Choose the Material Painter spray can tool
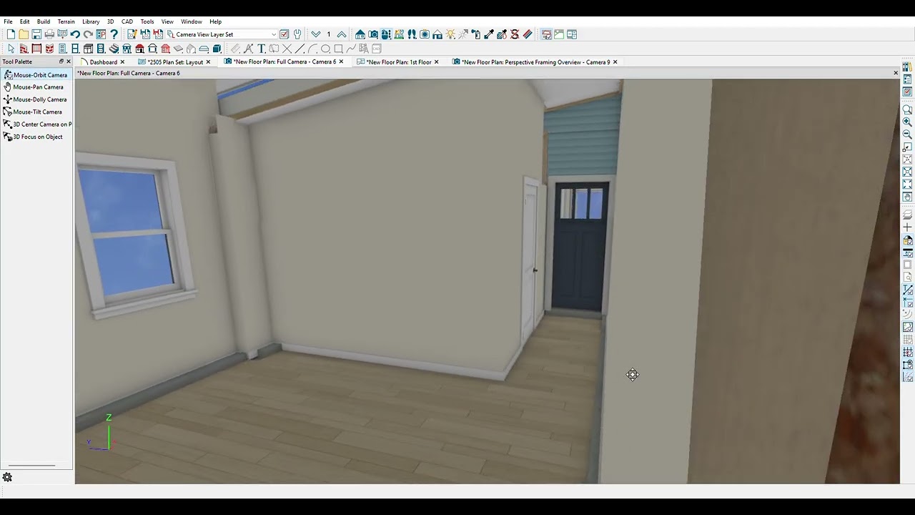The image size is (915, 515). click(477, 34)
